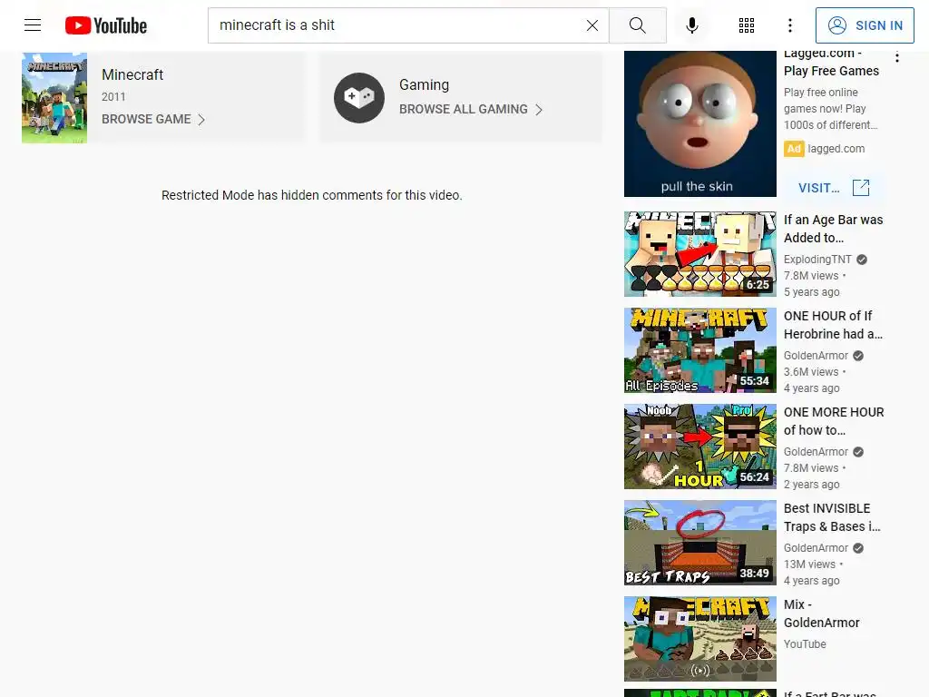Click chevron next to BROWSE ALL GAMING
The height and width of the screenshot is (697, 929).
click(539, 110)
